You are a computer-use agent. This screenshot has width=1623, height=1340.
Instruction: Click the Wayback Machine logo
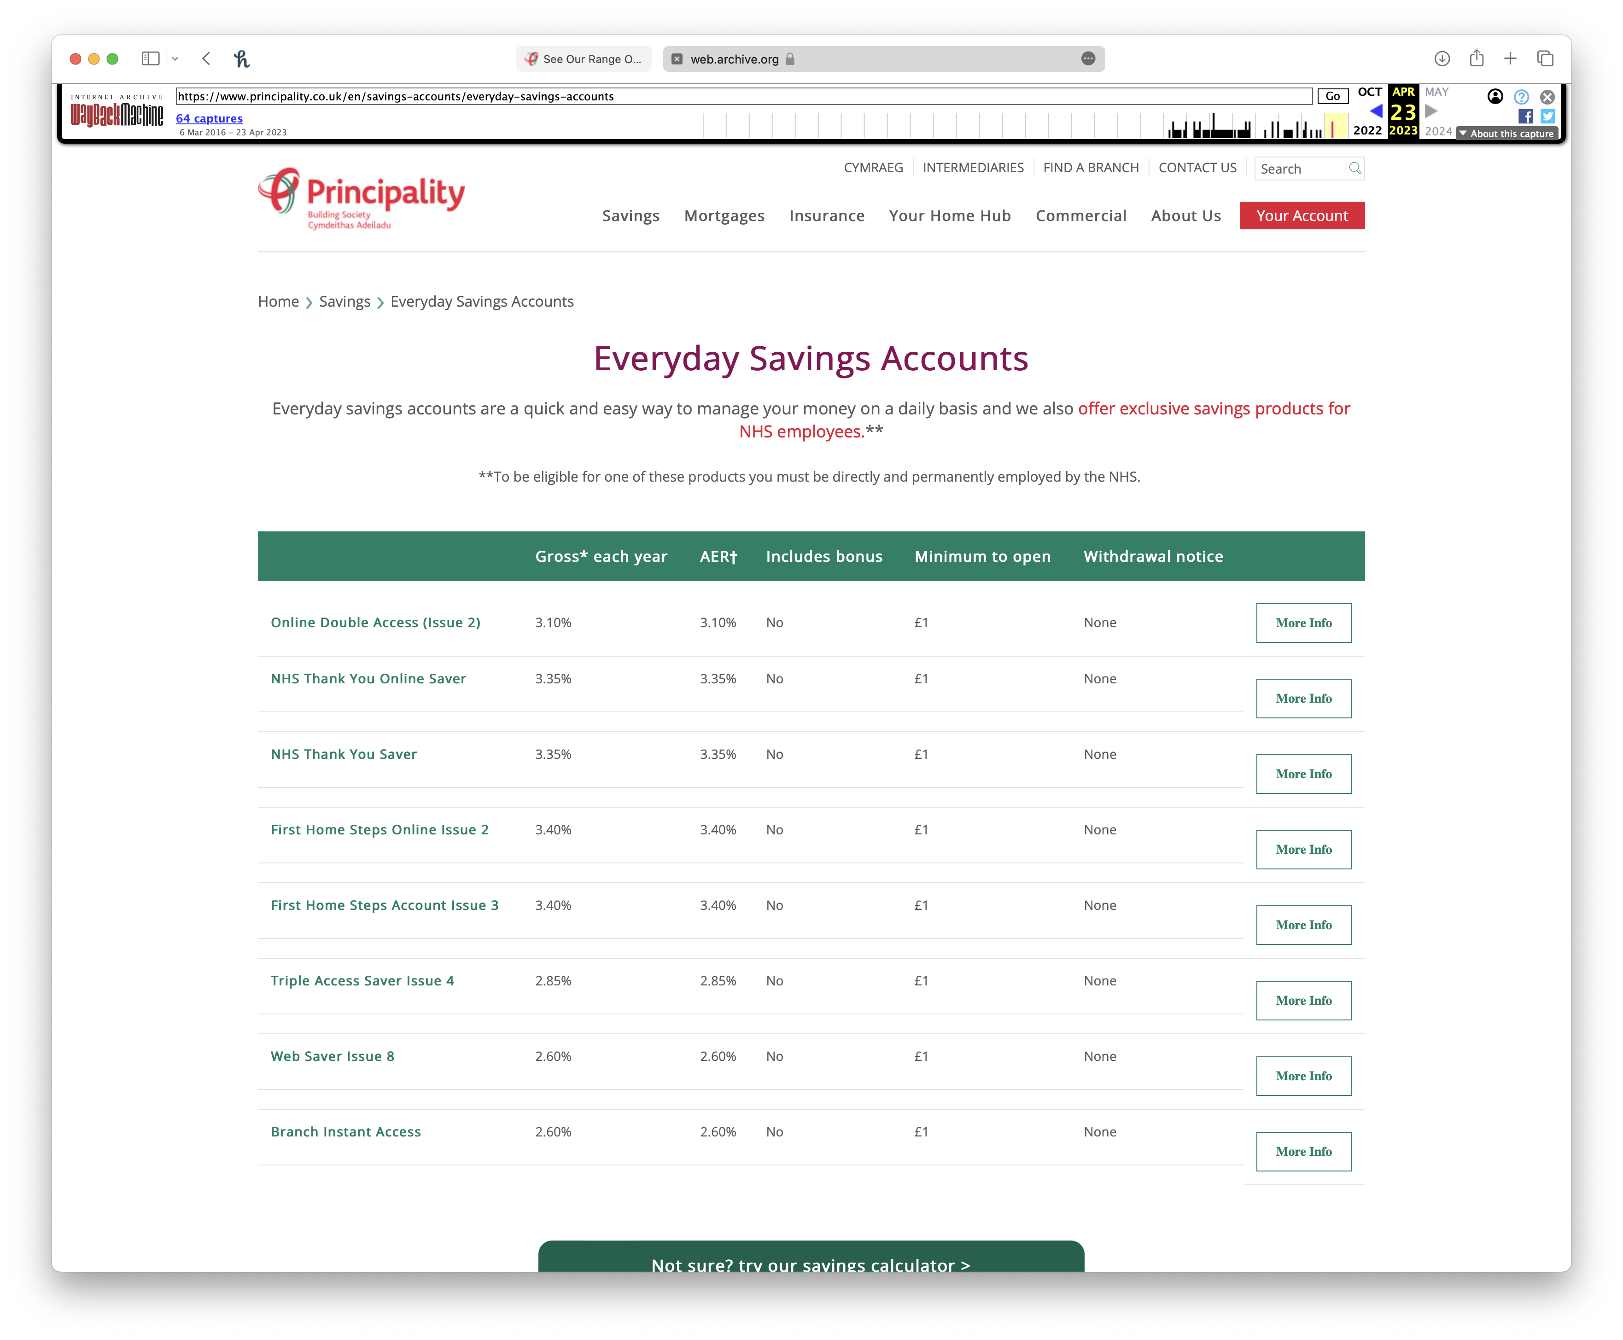[x=117, y=112]
